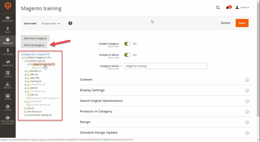Select Gear (46) category
260x142 pixels.
coord(35,78)
